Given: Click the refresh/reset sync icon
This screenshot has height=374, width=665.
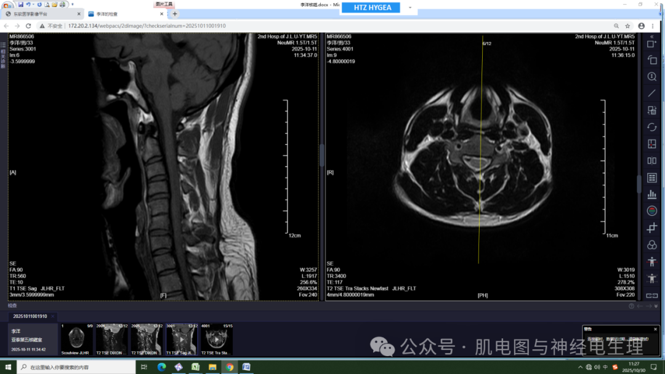Looking at the screenshot, I should tap(651, 127).
